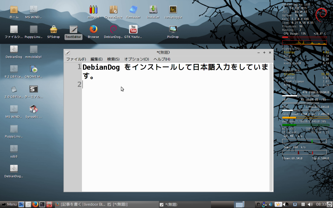Click the editor's vertical scrollbar
Screen dimensions: 333x208
(x=271, y=127)
